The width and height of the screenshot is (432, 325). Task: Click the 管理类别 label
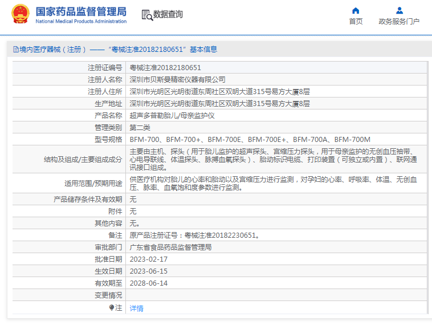pos(108,128)
